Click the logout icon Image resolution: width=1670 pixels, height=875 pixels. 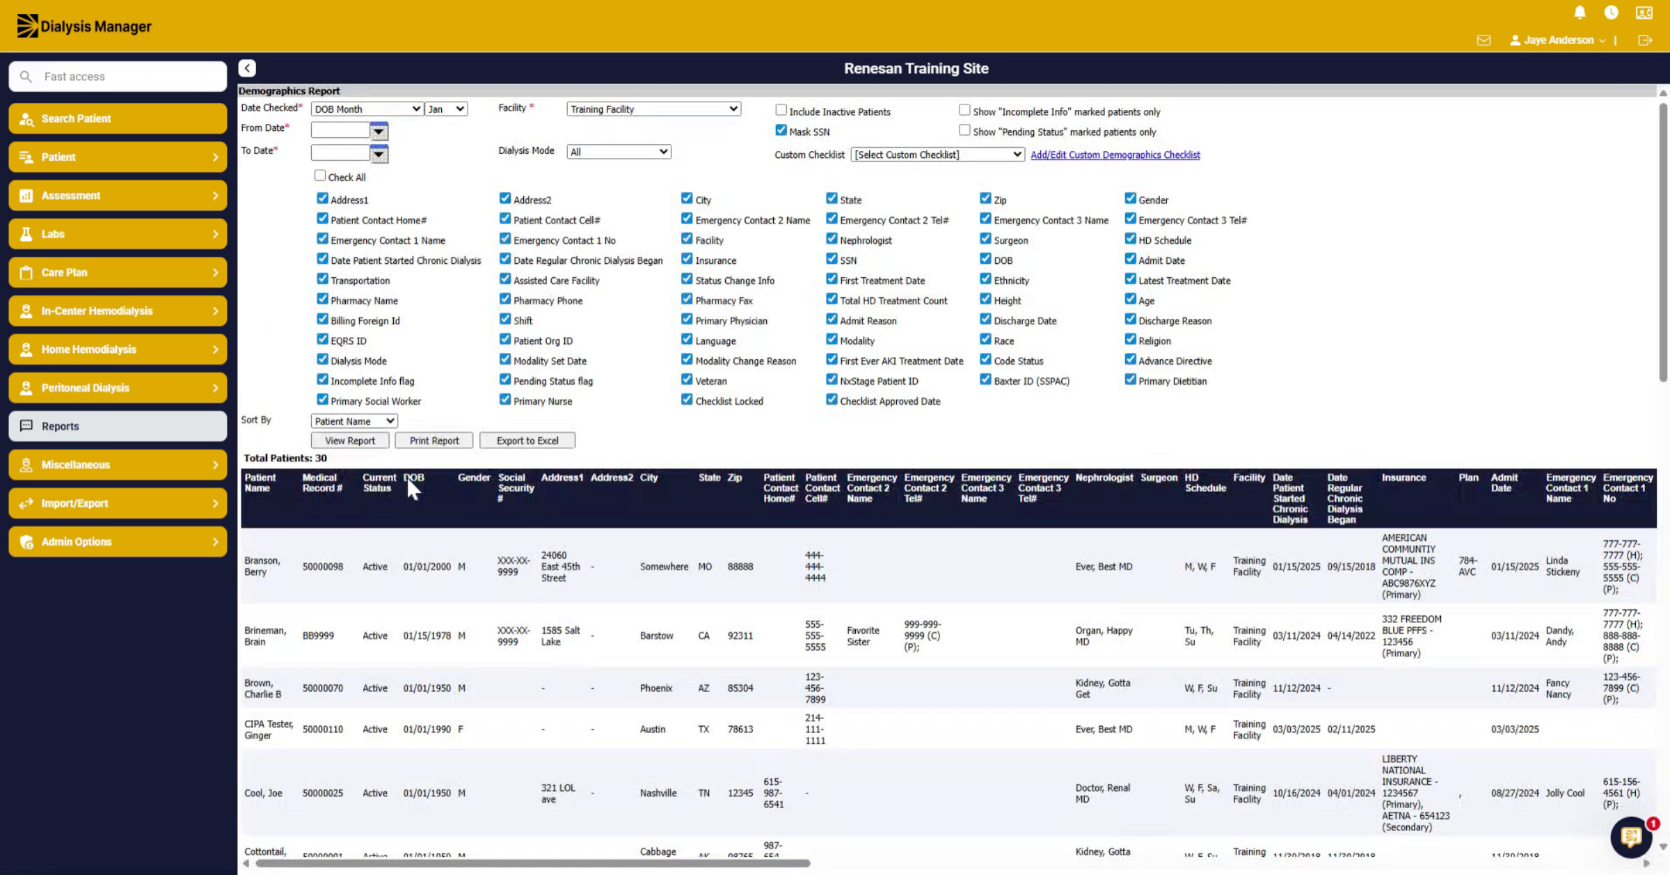pos(1645,40)
